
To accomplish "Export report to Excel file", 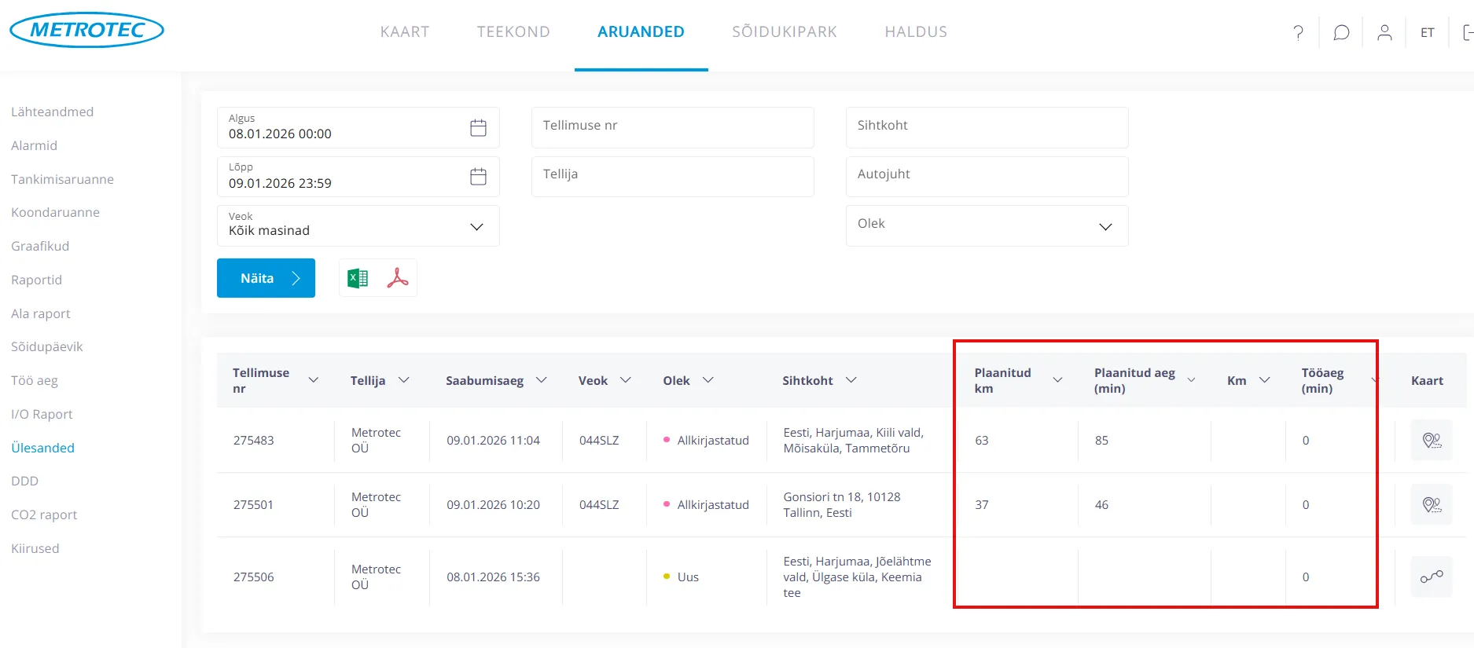I will point(358,278).
